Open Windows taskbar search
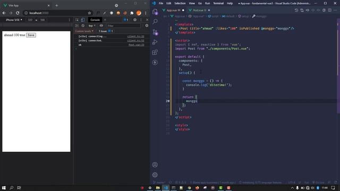Screen dimensions: 340x191 pos(12,188)
